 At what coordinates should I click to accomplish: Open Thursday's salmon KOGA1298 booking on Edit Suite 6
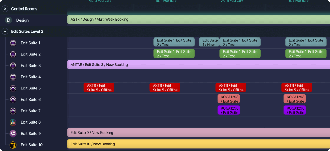coord(295,99)
